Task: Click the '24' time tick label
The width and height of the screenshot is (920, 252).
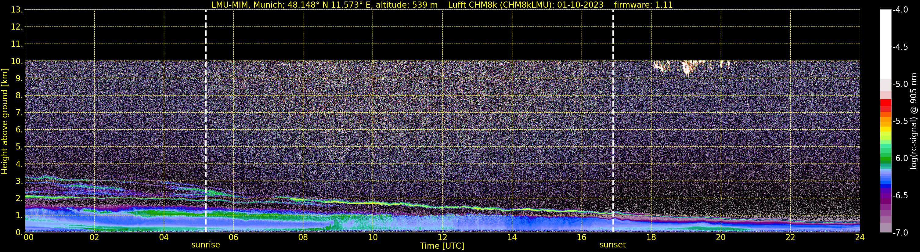Action: (x=860, y=237)
